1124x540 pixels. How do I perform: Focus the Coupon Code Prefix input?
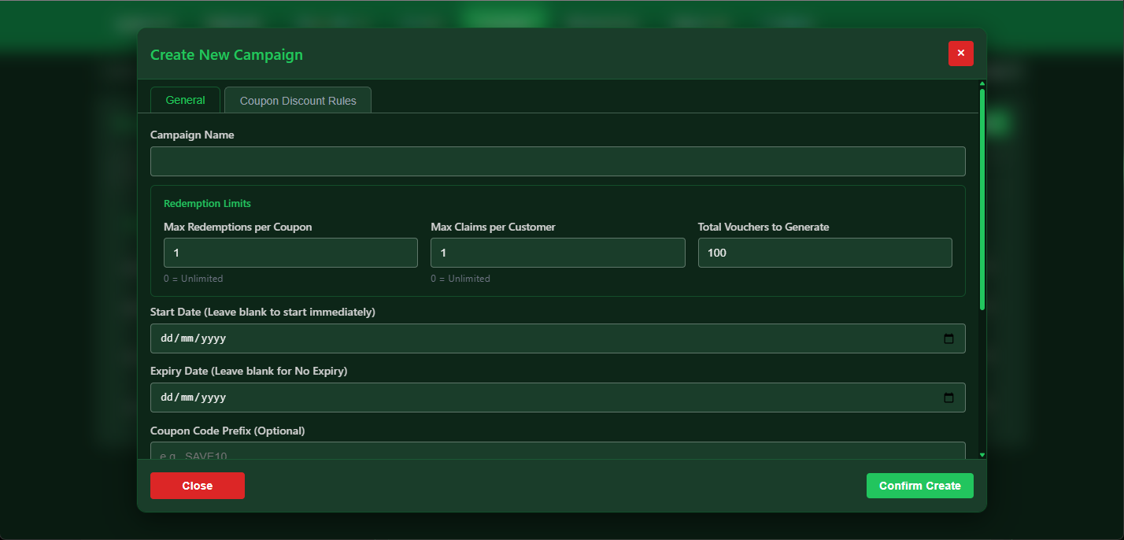coord(557,454)
